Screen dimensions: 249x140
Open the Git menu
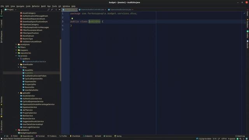pyautogui.click(x=60, y=6)
